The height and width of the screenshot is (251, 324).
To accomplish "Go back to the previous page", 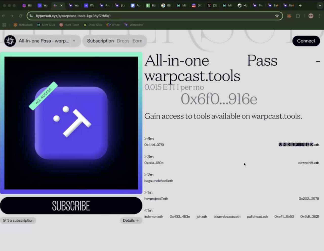I will (4, 16).
